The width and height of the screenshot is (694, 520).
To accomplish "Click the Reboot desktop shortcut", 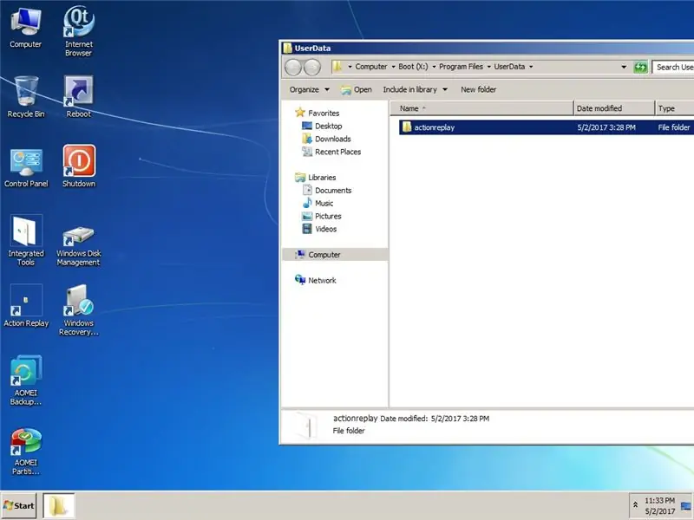I will 78,97.
